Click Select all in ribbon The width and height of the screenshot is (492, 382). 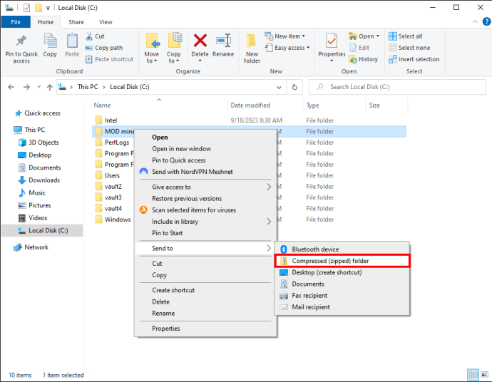coord(406,36)
